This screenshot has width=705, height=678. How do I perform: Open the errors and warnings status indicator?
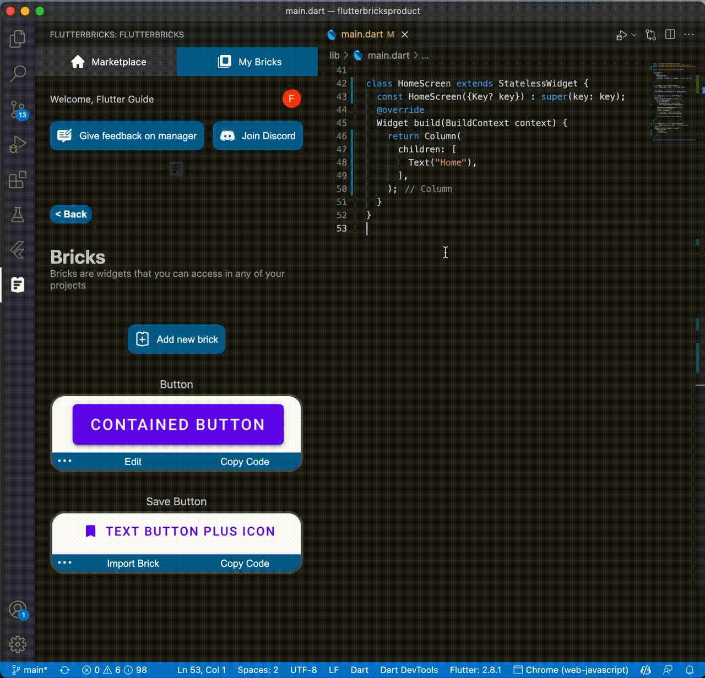point(115,670)
